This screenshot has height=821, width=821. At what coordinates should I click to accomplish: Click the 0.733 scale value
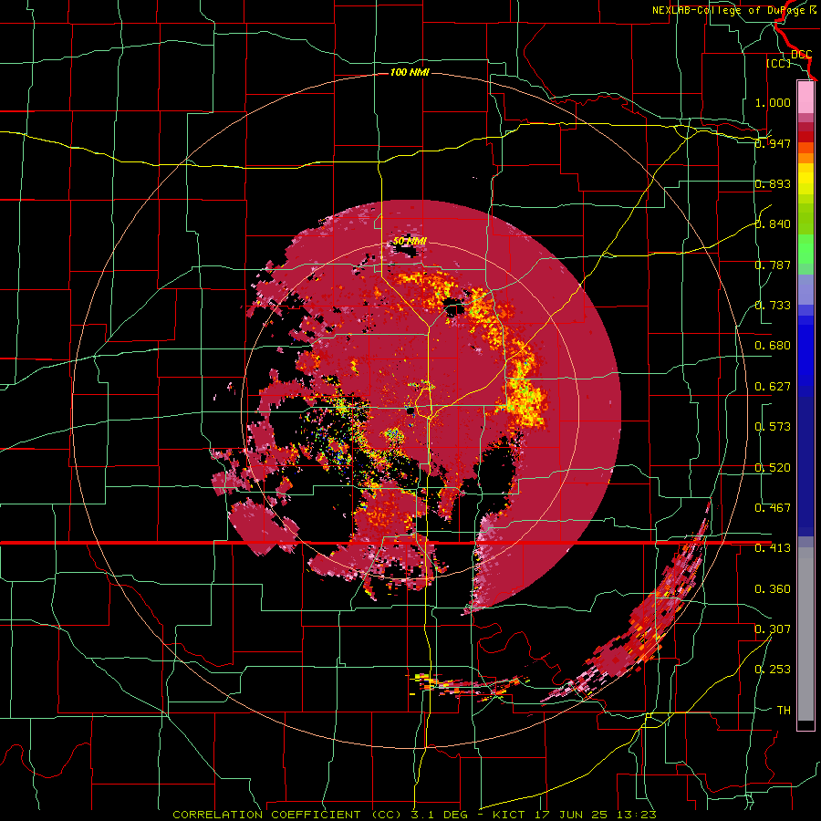(x=773, y=306)
